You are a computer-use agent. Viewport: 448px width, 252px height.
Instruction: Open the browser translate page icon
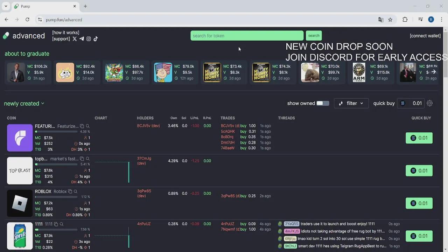point(381,20)
